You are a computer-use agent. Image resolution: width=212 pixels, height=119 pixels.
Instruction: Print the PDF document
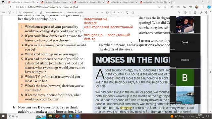click(x=185, y=13)
